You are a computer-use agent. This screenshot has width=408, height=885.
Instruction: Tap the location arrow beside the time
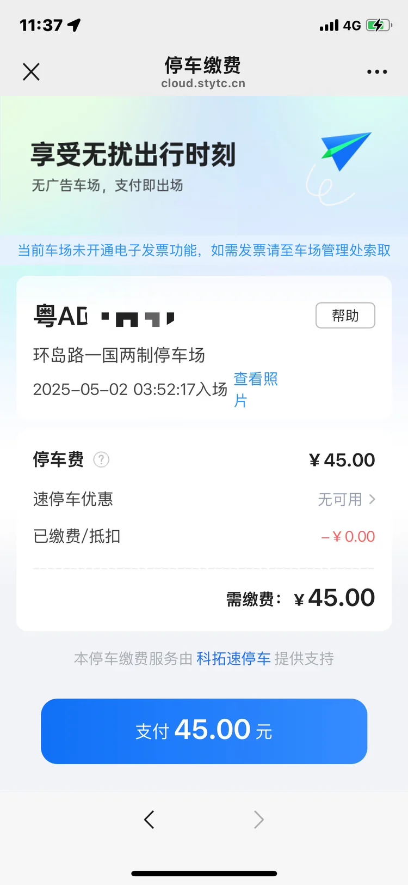pyautogui.click(x=74, y=25)
